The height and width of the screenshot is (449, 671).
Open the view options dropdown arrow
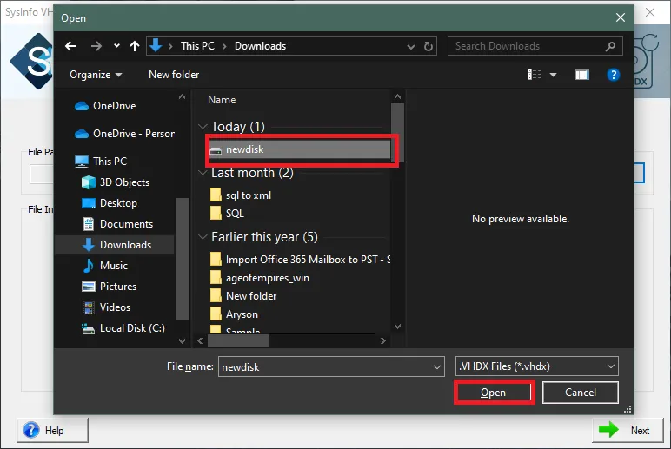click(554, 75)
